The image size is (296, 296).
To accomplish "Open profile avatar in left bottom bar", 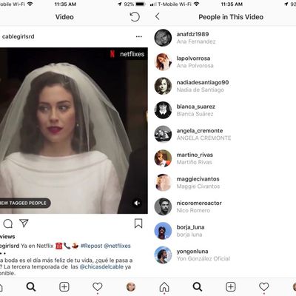I will (x=131, y=287).
